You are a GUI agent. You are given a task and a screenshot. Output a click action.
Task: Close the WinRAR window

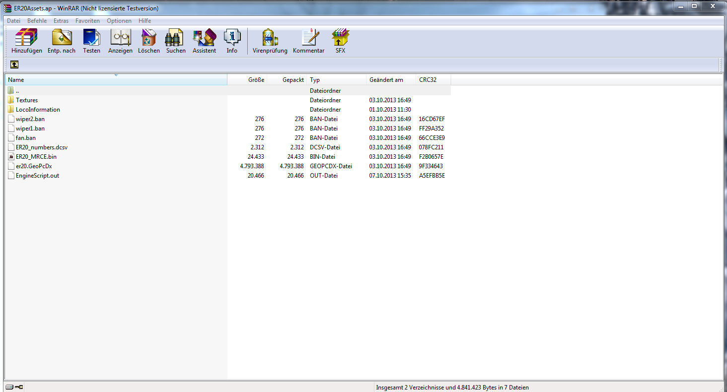pyautogui.click(x=712, y=6)
